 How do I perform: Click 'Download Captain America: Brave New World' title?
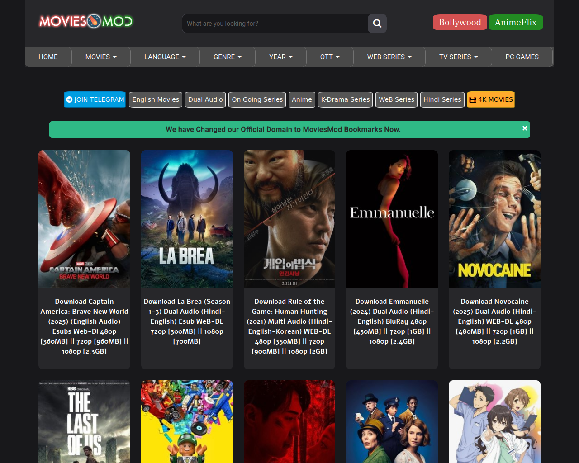pyautogui.click(x=84, y=326)
